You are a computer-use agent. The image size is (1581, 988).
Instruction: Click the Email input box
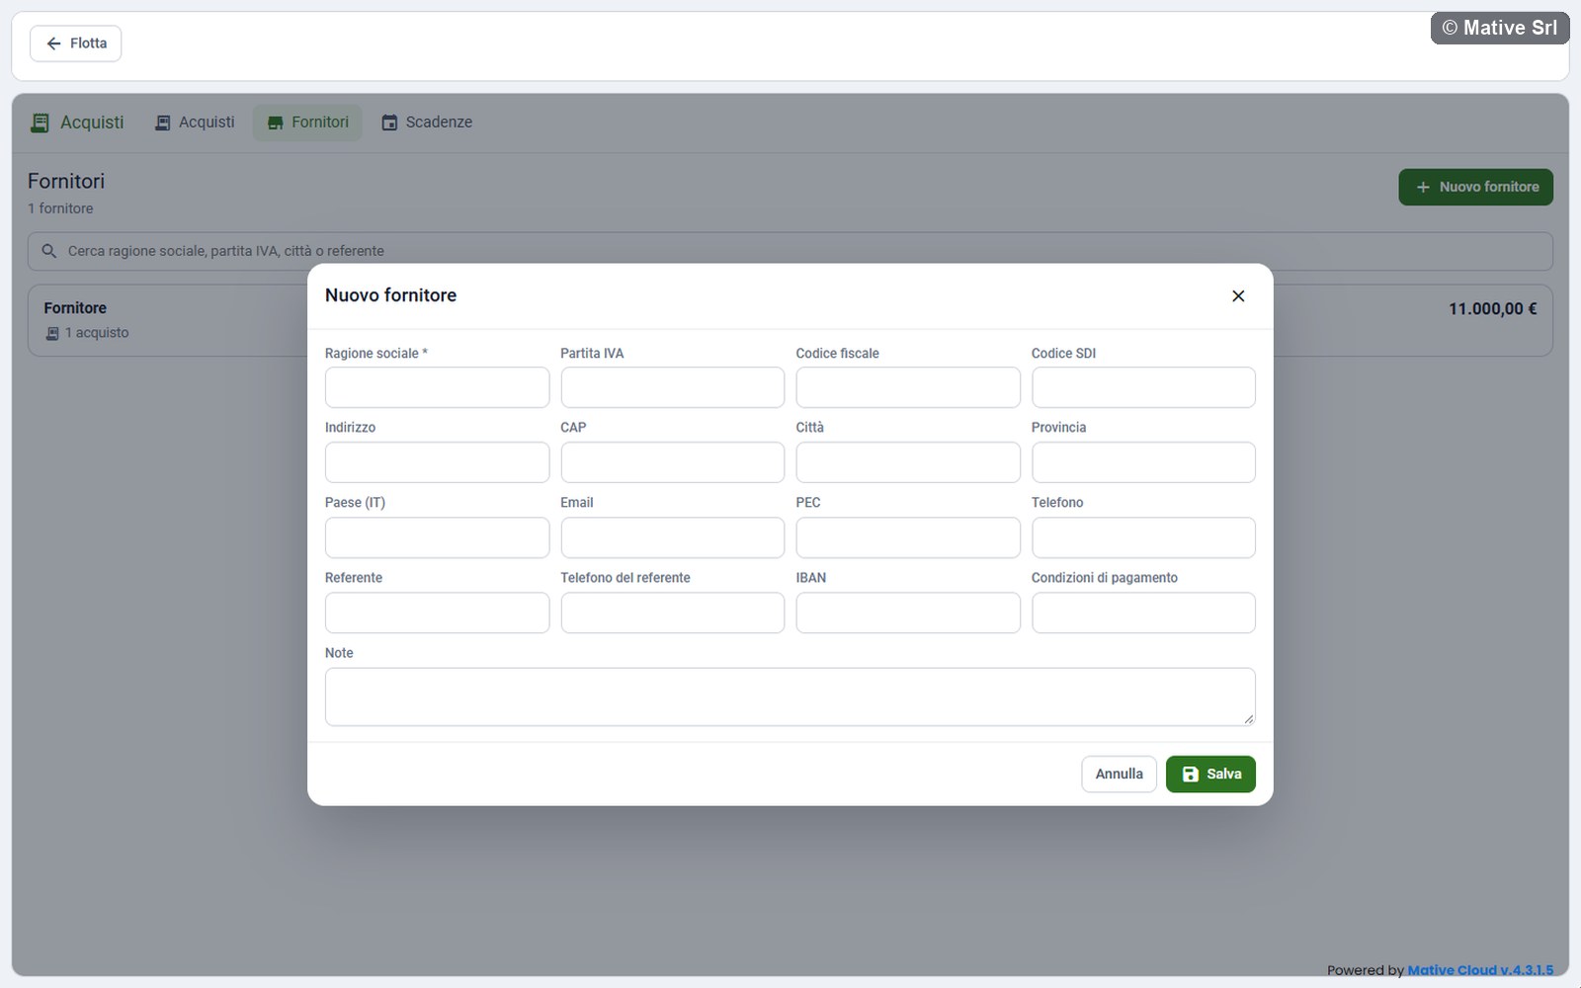click(x=673, y=537)
